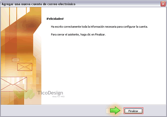Click the orange decorative side banner
Viewport: 167px width, 117px height.
(x=21, y=56)
